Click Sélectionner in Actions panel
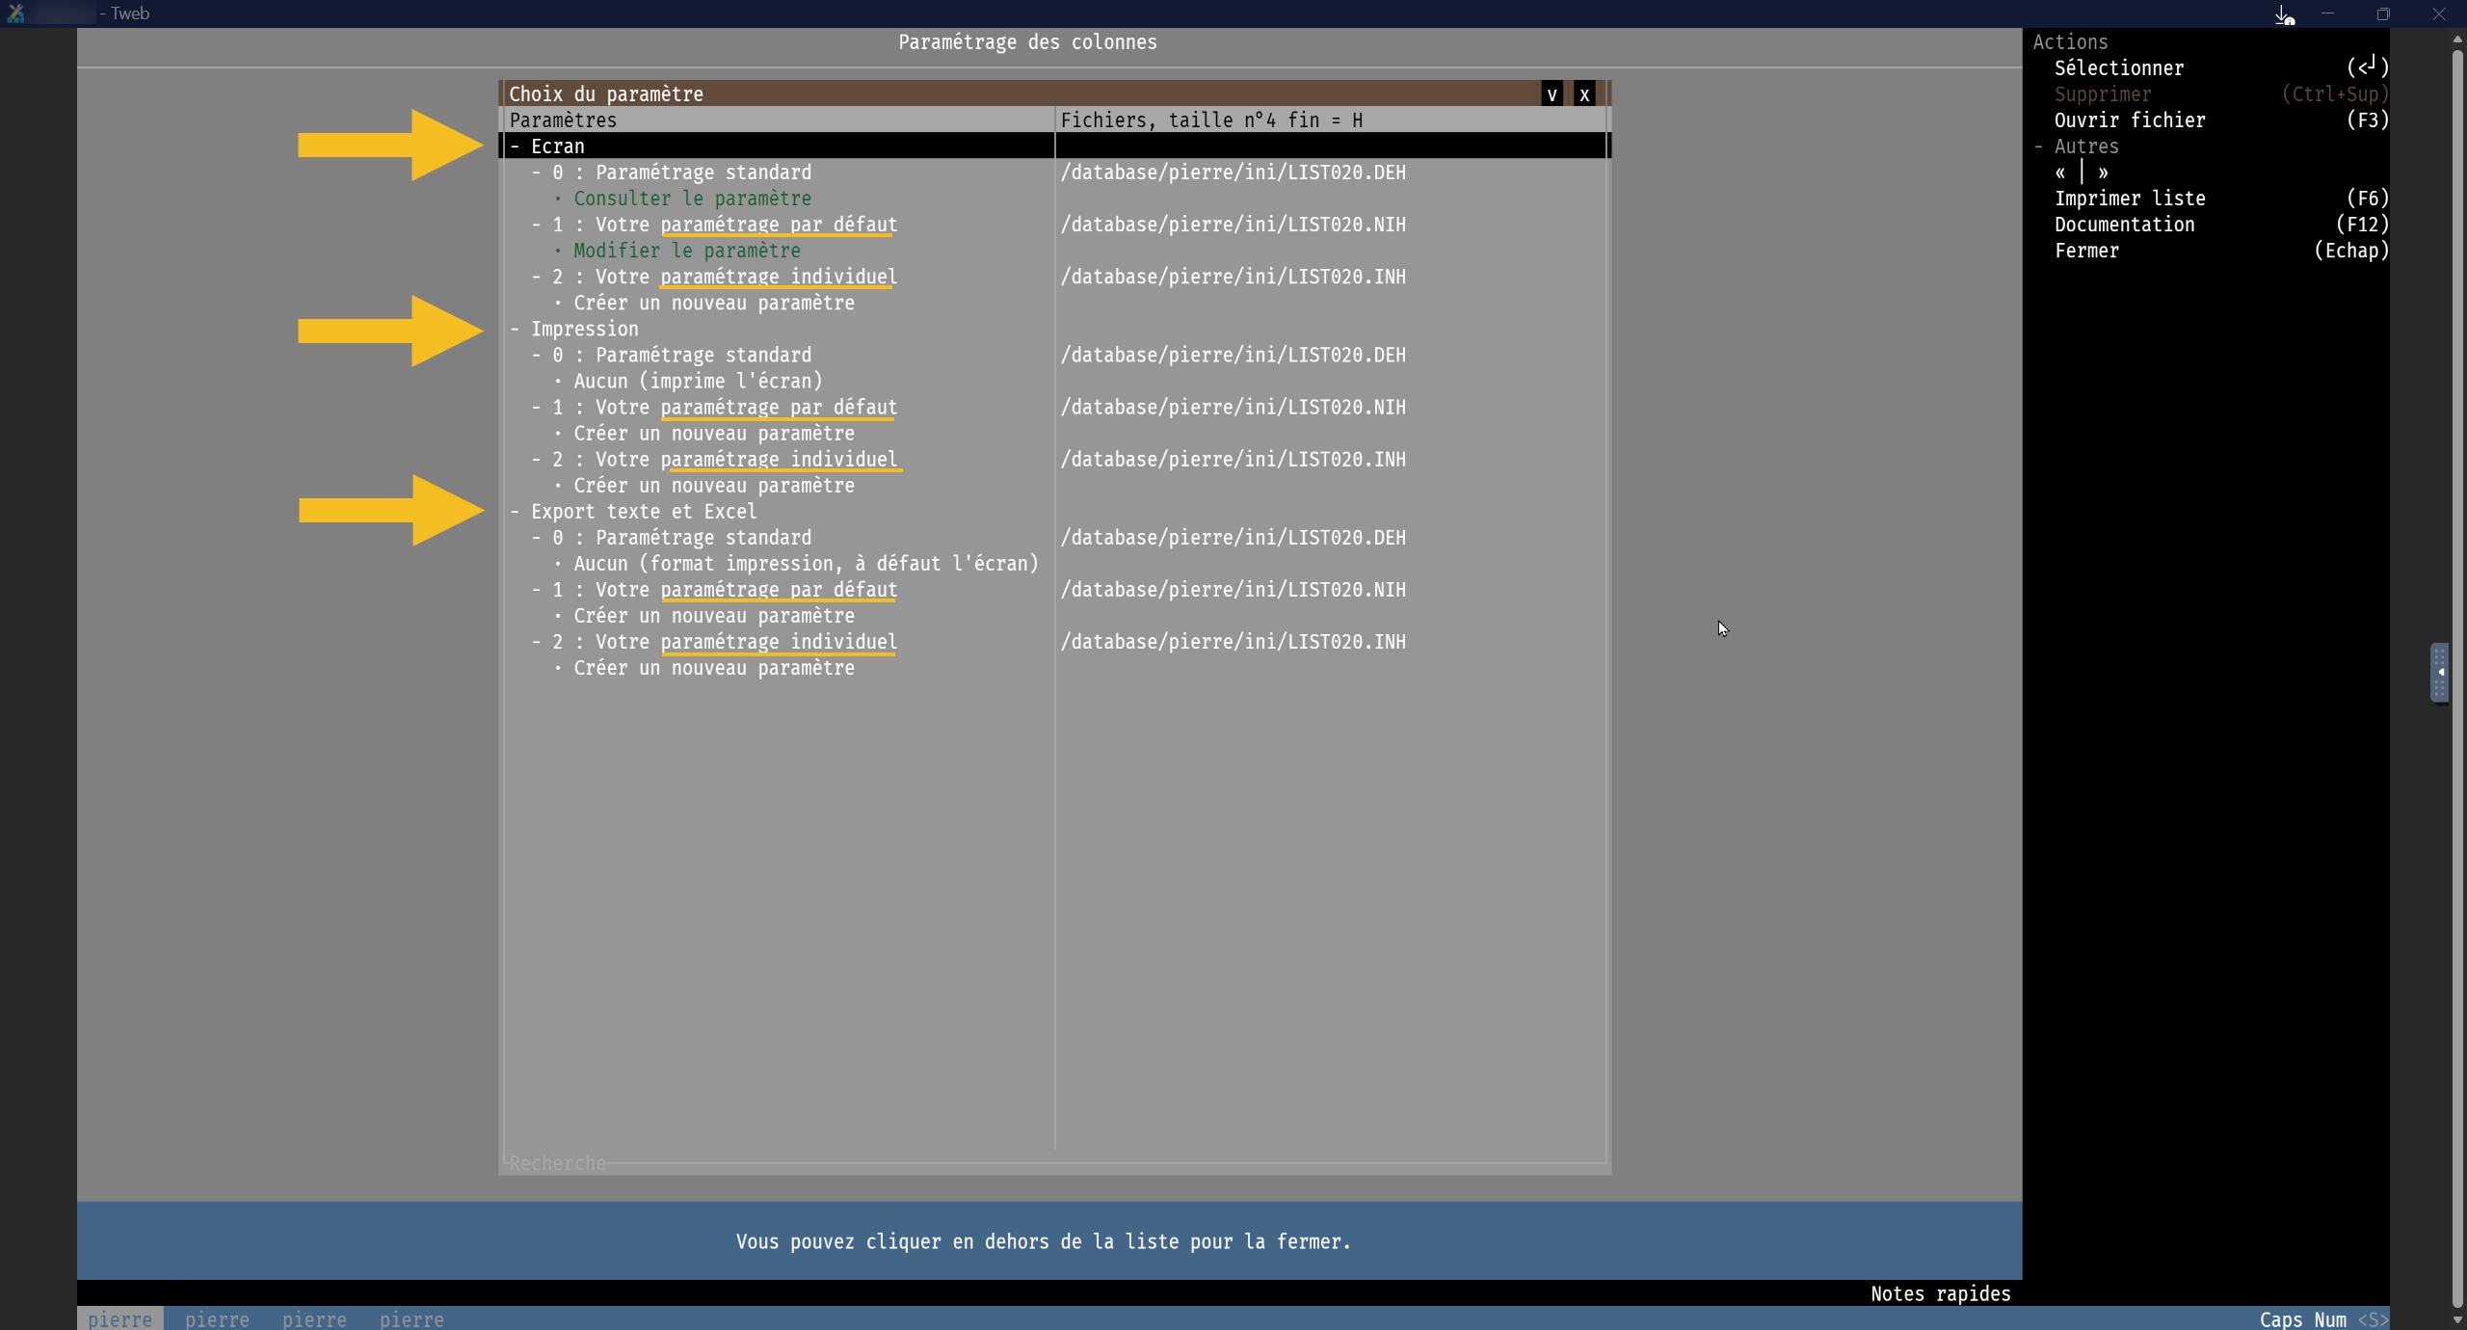Viewport: 2467px width, 1330px height. [x=2118, y=68]
